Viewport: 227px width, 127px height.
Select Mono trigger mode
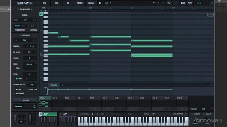17,26
